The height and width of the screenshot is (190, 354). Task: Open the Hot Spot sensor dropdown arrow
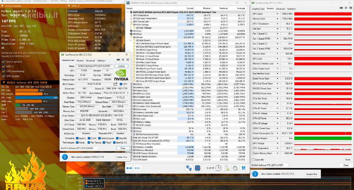[x=277, y=29]
